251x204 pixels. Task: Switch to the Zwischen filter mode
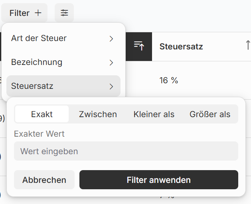click(x=98, y=114)
